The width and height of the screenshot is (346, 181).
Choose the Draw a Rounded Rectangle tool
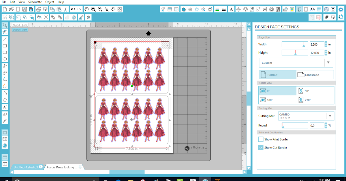(5, 53)
